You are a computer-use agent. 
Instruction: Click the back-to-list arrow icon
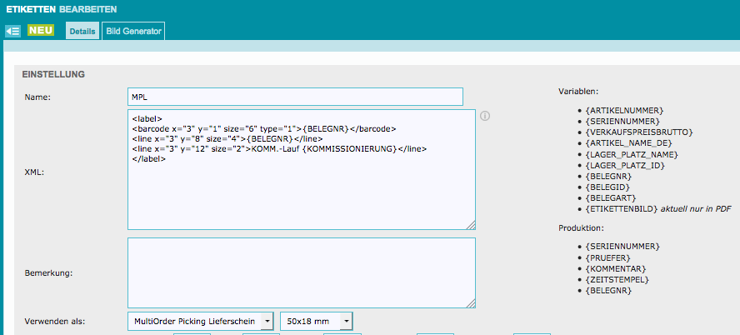tap(12, 31)
